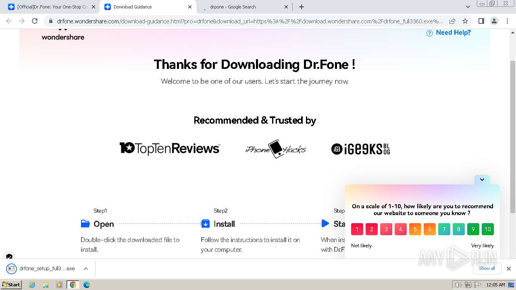Click the Open step folder icon
This screenshot has width=516, height=290.
tap(85, 224)
